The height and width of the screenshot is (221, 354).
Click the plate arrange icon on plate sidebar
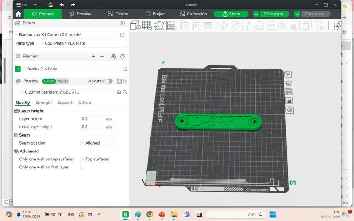coord(289,92)
